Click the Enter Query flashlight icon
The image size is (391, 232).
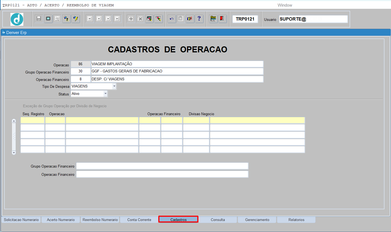pyautogui.click(x=66, y=19)
